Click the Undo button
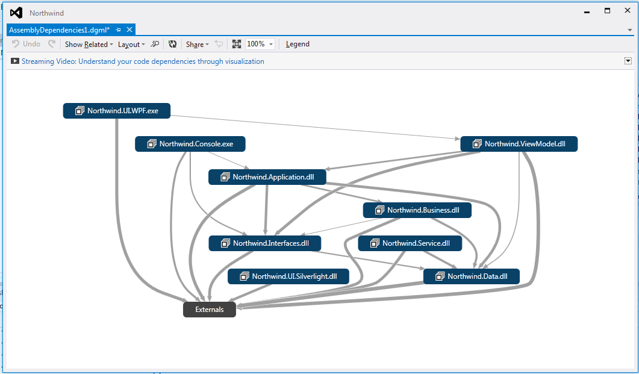The height and width of the screenshot is (374, 639). tap(25, 43)
